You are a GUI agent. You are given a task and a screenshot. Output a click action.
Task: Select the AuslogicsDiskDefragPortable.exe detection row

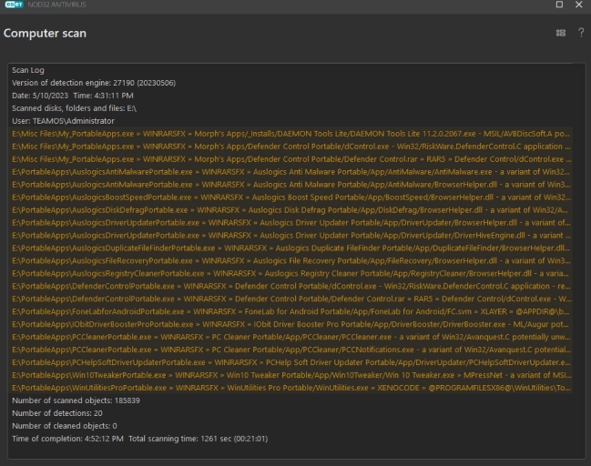point(291,210)
